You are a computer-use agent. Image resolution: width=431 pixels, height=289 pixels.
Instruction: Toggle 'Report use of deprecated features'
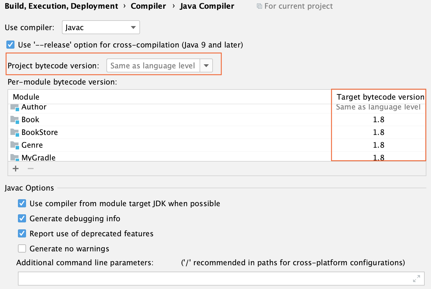pyautogui.click(x=22, y=233)
